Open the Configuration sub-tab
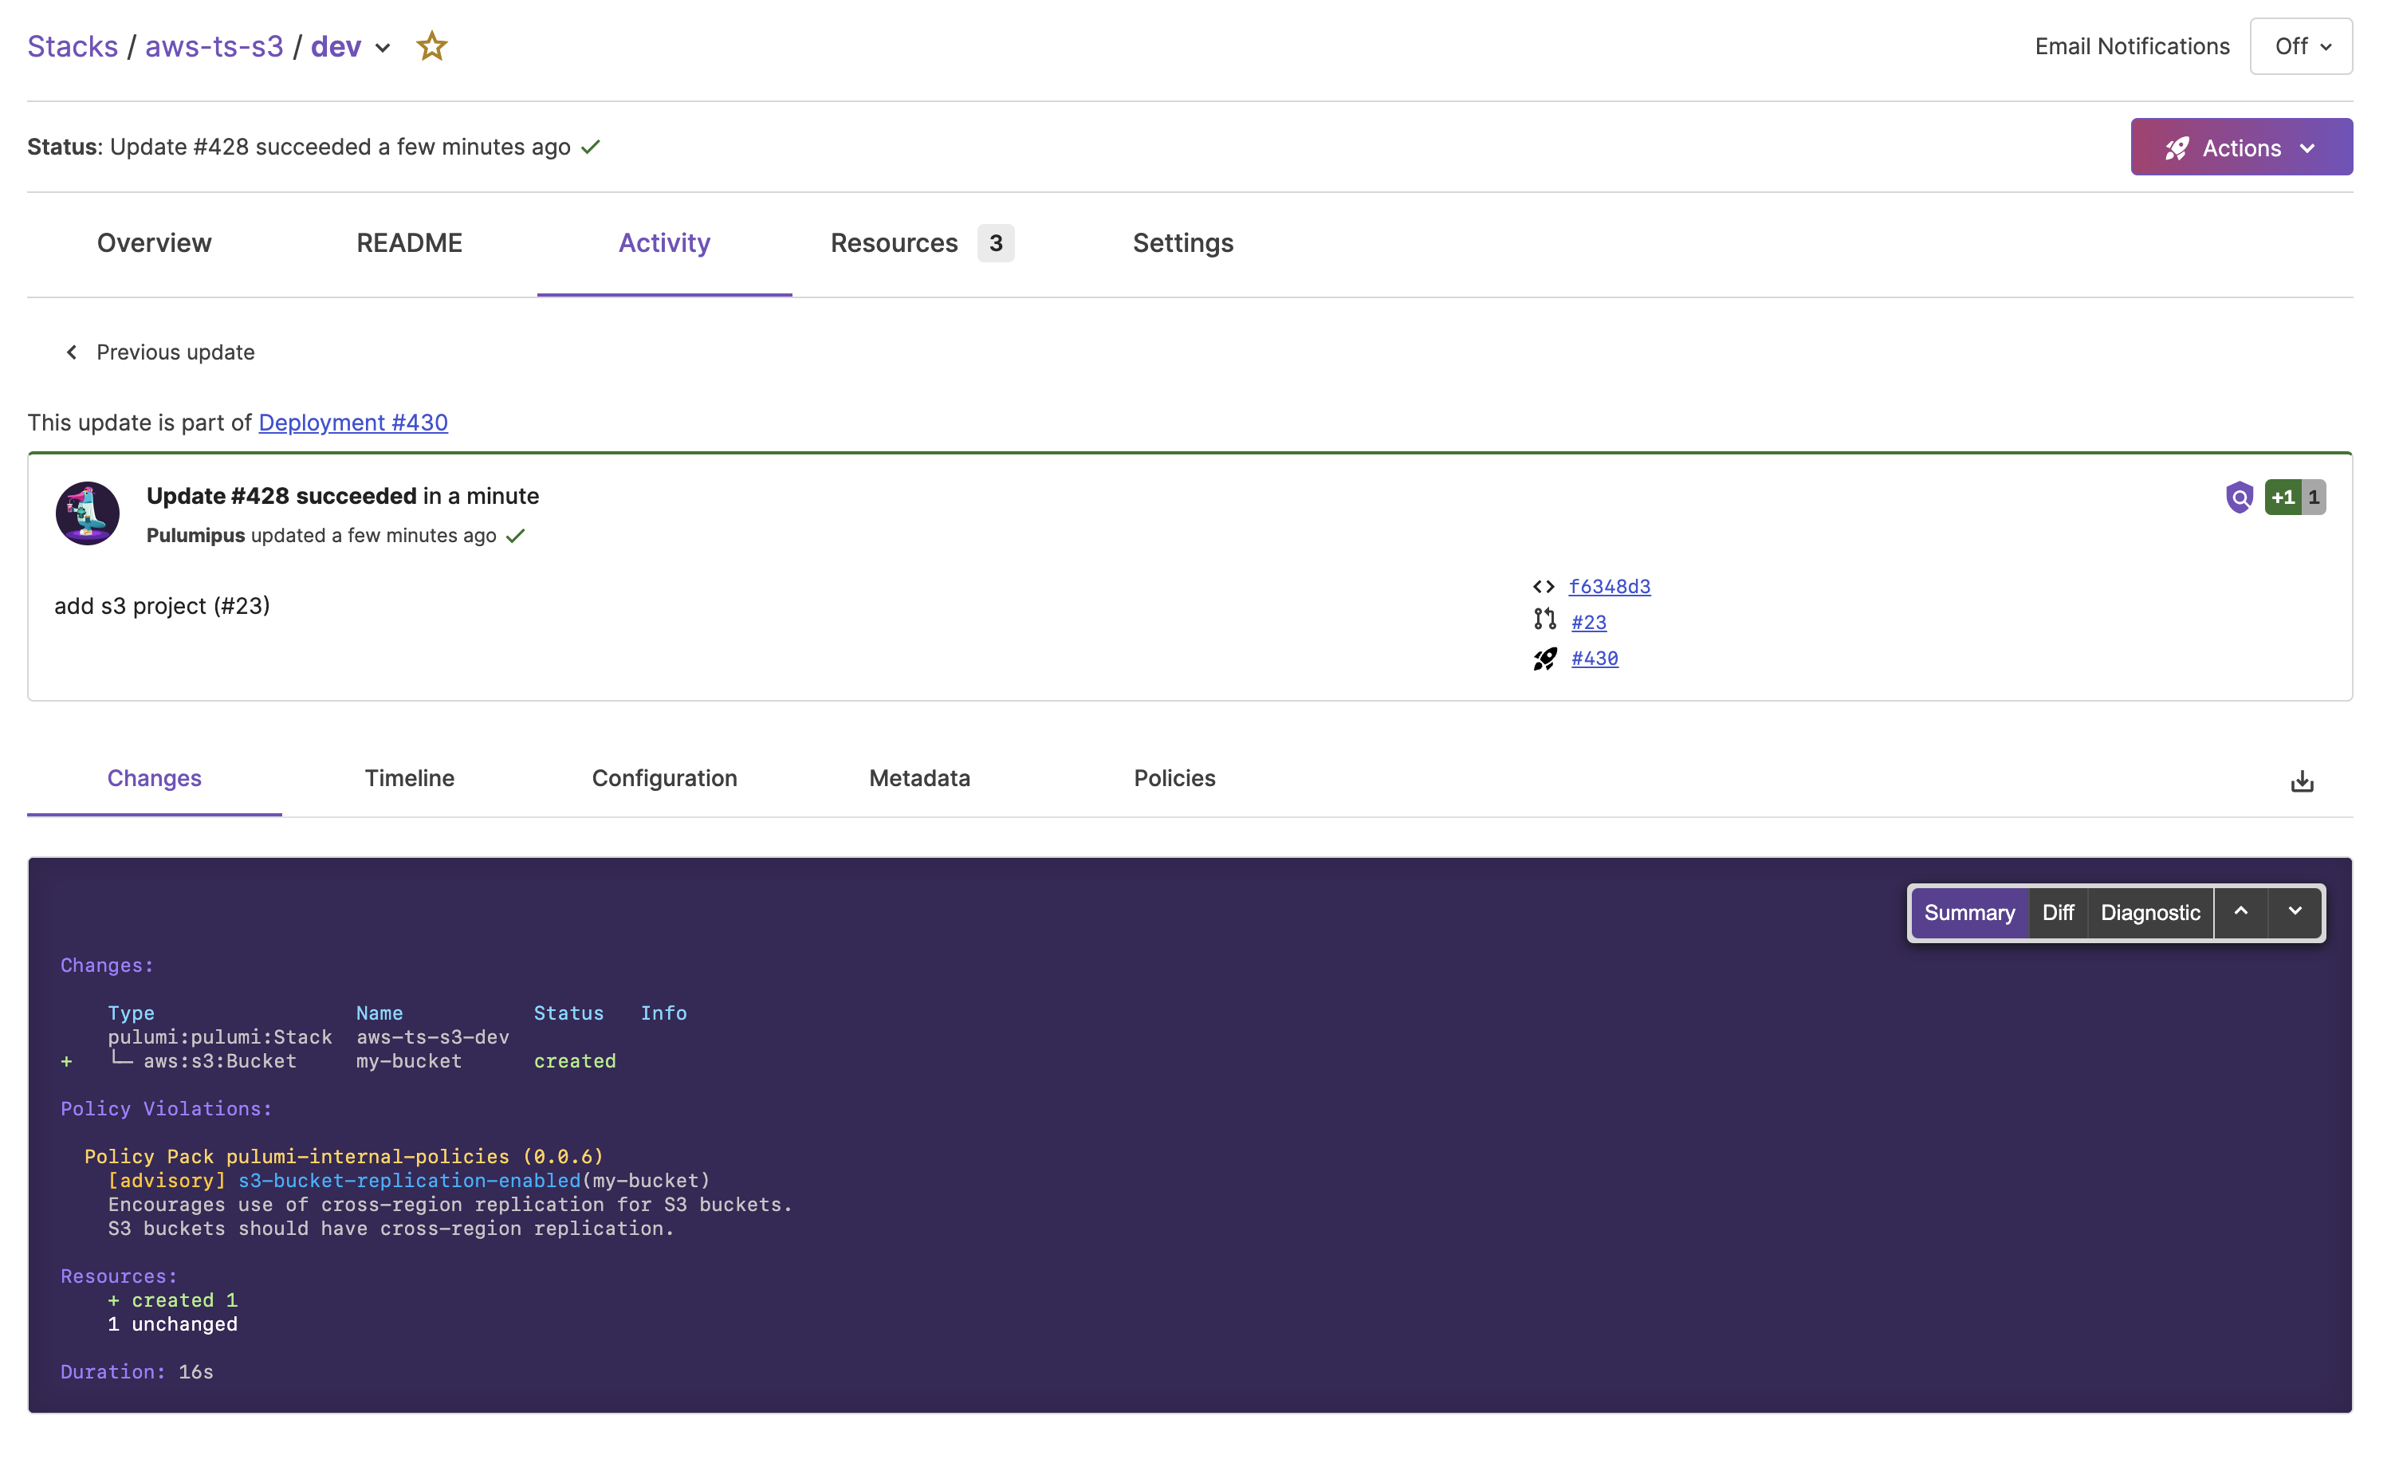This screenshot has height=1459, width=2395. click(x=665, y=777)
